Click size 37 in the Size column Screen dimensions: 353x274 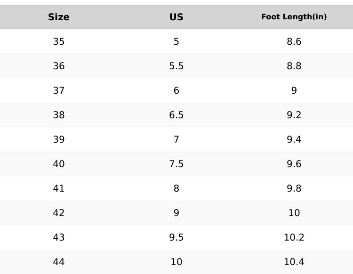[59, 90]
